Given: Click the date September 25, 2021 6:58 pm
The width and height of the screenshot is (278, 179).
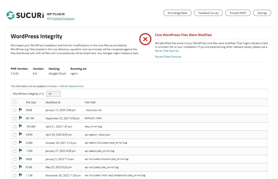Looking at the screenshot, I should 63,118.
